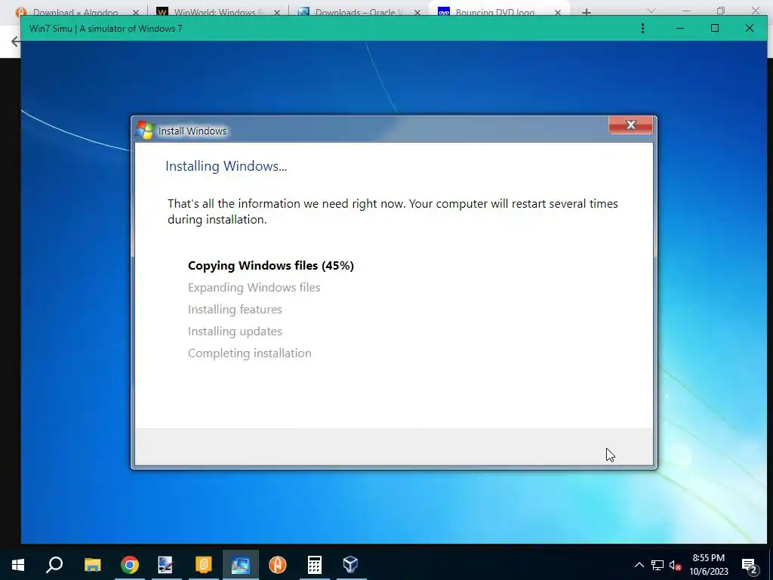Open a new browser tab
Viewport: 773px width, 580px height.
(586, 12)
